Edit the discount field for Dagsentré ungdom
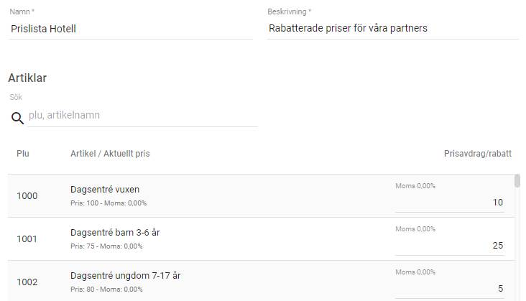This screenshot has width=526, height=301. [449, 289]
